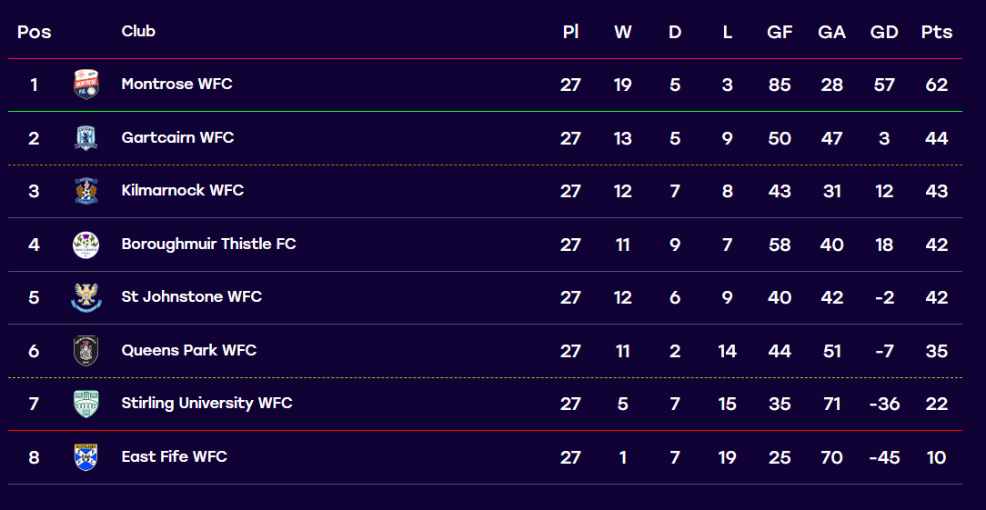
Task: Open Boroughmuir Thistle FC club link
Action: pos(209,244)
